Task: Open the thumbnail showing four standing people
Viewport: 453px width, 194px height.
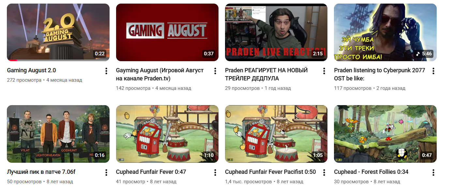Action: 58,134
